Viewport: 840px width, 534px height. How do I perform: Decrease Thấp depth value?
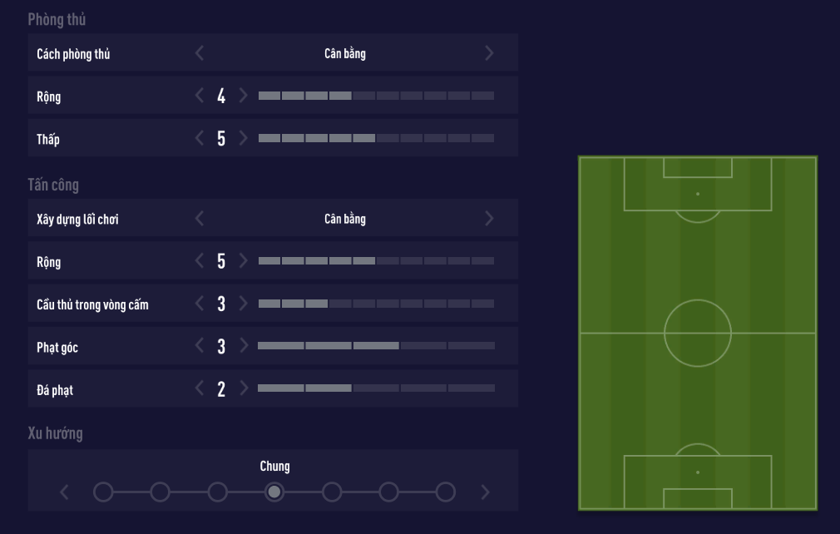[200, 138]
